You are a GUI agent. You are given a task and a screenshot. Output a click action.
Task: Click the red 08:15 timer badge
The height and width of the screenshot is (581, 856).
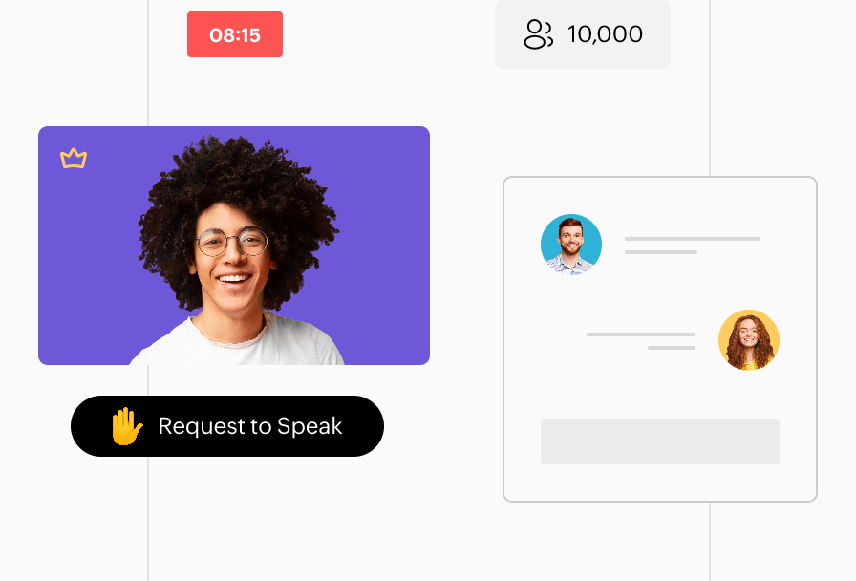(235, 34)
